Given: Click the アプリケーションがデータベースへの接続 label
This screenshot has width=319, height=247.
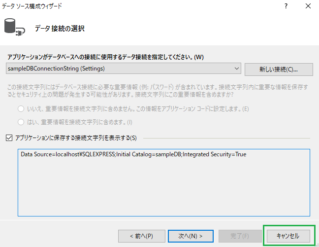Looking at the screenshot, I should (x=105, y=57).
